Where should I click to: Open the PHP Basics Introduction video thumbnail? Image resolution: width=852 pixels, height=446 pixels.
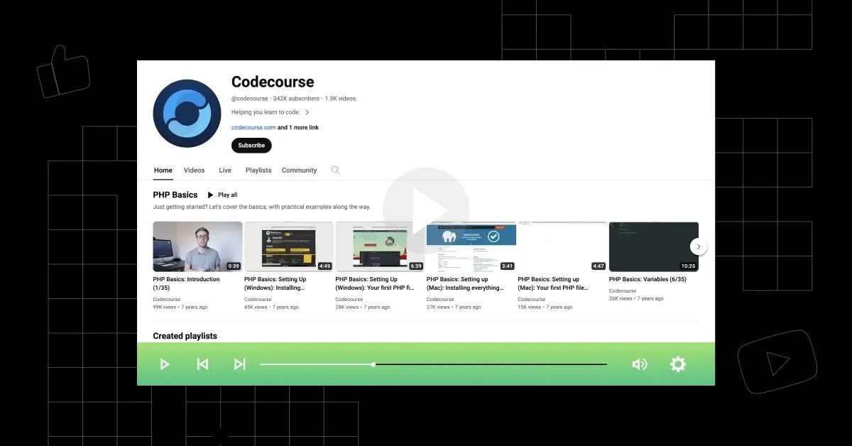coord(197,246)
